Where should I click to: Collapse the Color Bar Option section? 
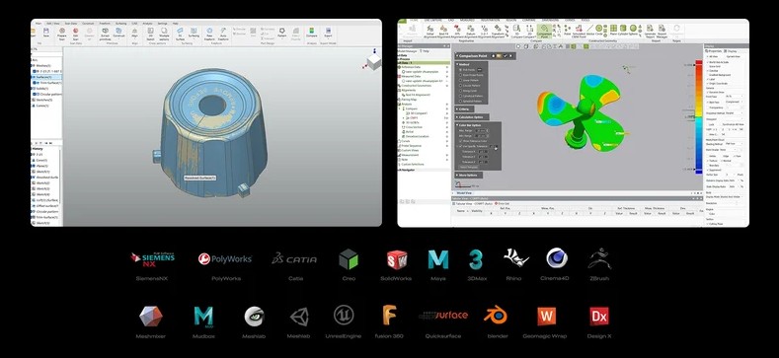(457, 124)
